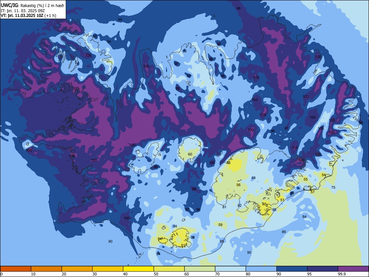Select the bright yellow 40–50 legend swatch
Viewport: 369px width, 277px height.
click(138, 269)
